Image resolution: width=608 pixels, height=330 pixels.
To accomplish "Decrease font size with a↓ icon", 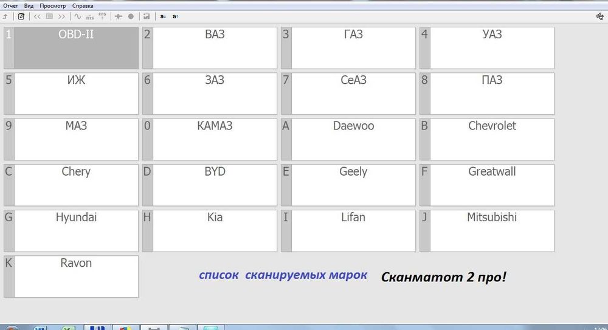I will click(163, 16).
